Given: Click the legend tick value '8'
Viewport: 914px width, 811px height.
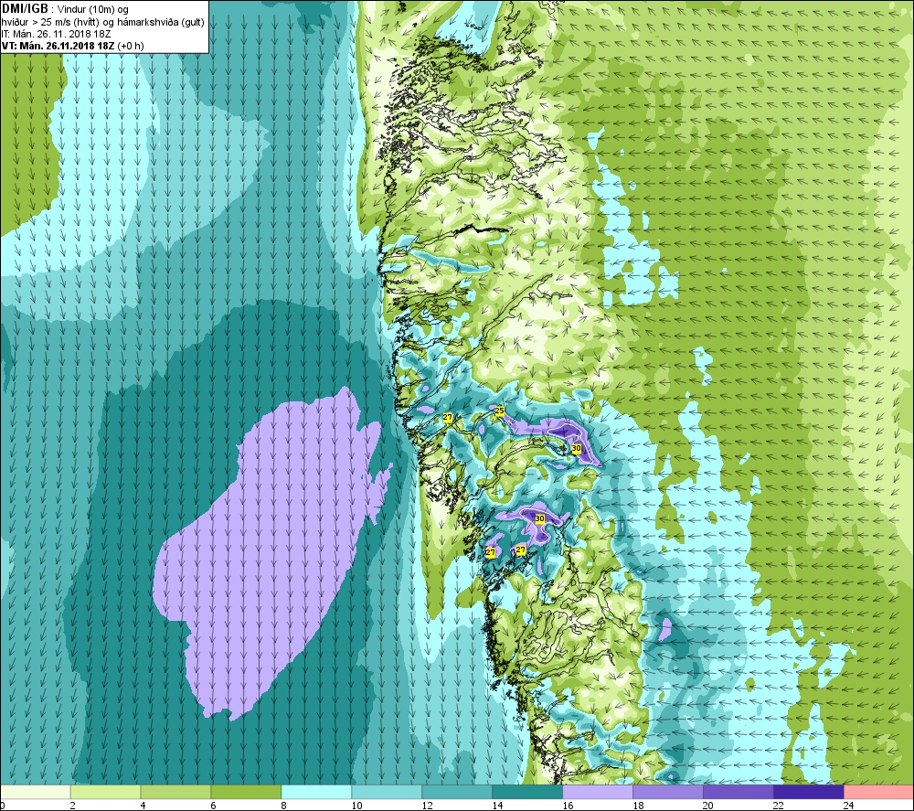Looking at the screenshot, I should coord(284,806).
